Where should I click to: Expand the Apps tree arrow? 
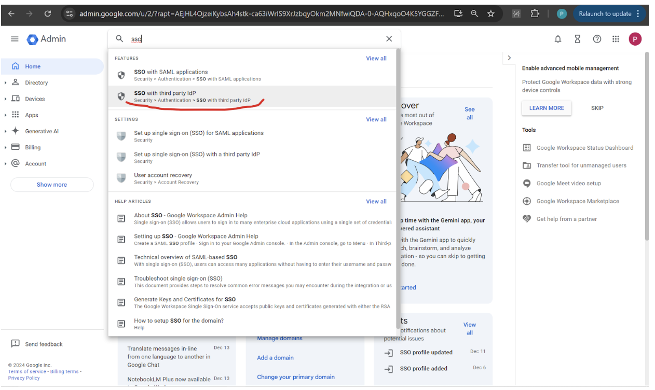(5, 115)
